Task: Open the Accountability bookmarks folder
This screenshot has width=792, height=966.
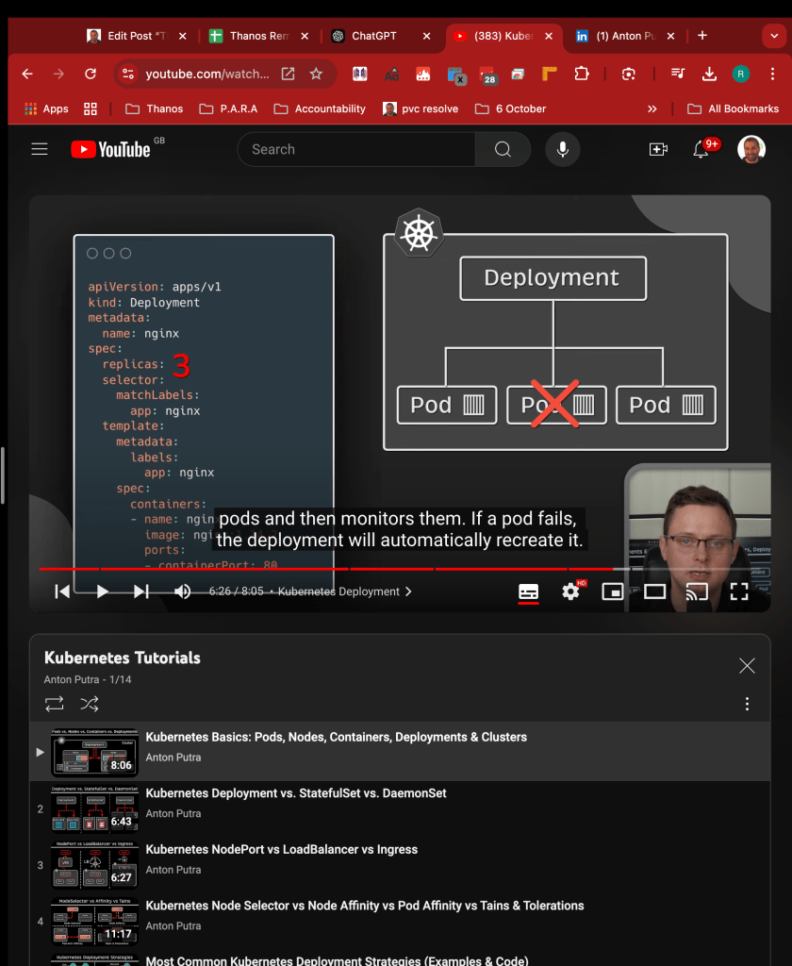Action: 320,109
